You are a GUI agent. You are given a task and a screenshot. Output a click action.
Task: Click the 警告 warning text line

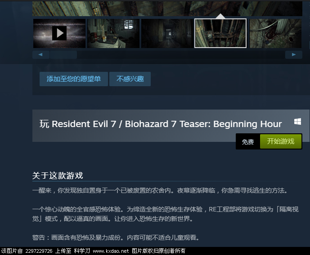tap(116, 237)
